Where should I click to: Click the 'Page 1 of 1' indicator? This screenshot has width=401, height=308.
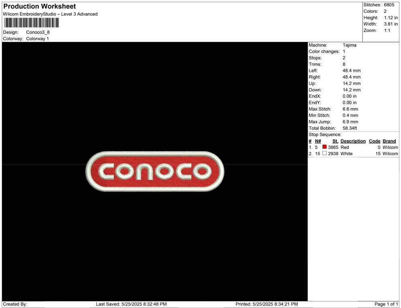coord(386,304)
